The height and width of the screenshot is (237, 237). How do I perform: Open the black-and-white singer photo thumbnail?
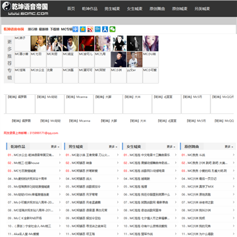pyautogui.click(x=134, y=43)
